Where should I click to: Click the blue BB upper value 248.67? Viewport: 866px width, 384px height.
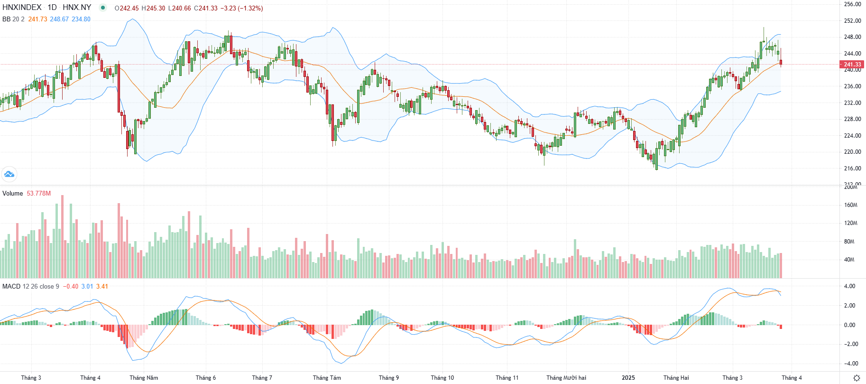pos(59,19)
